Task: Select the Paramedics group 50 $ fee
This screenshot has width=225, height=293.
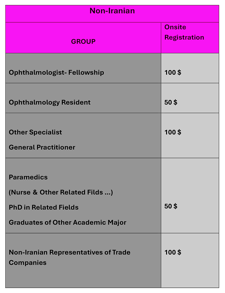Action: coord(171,206)
